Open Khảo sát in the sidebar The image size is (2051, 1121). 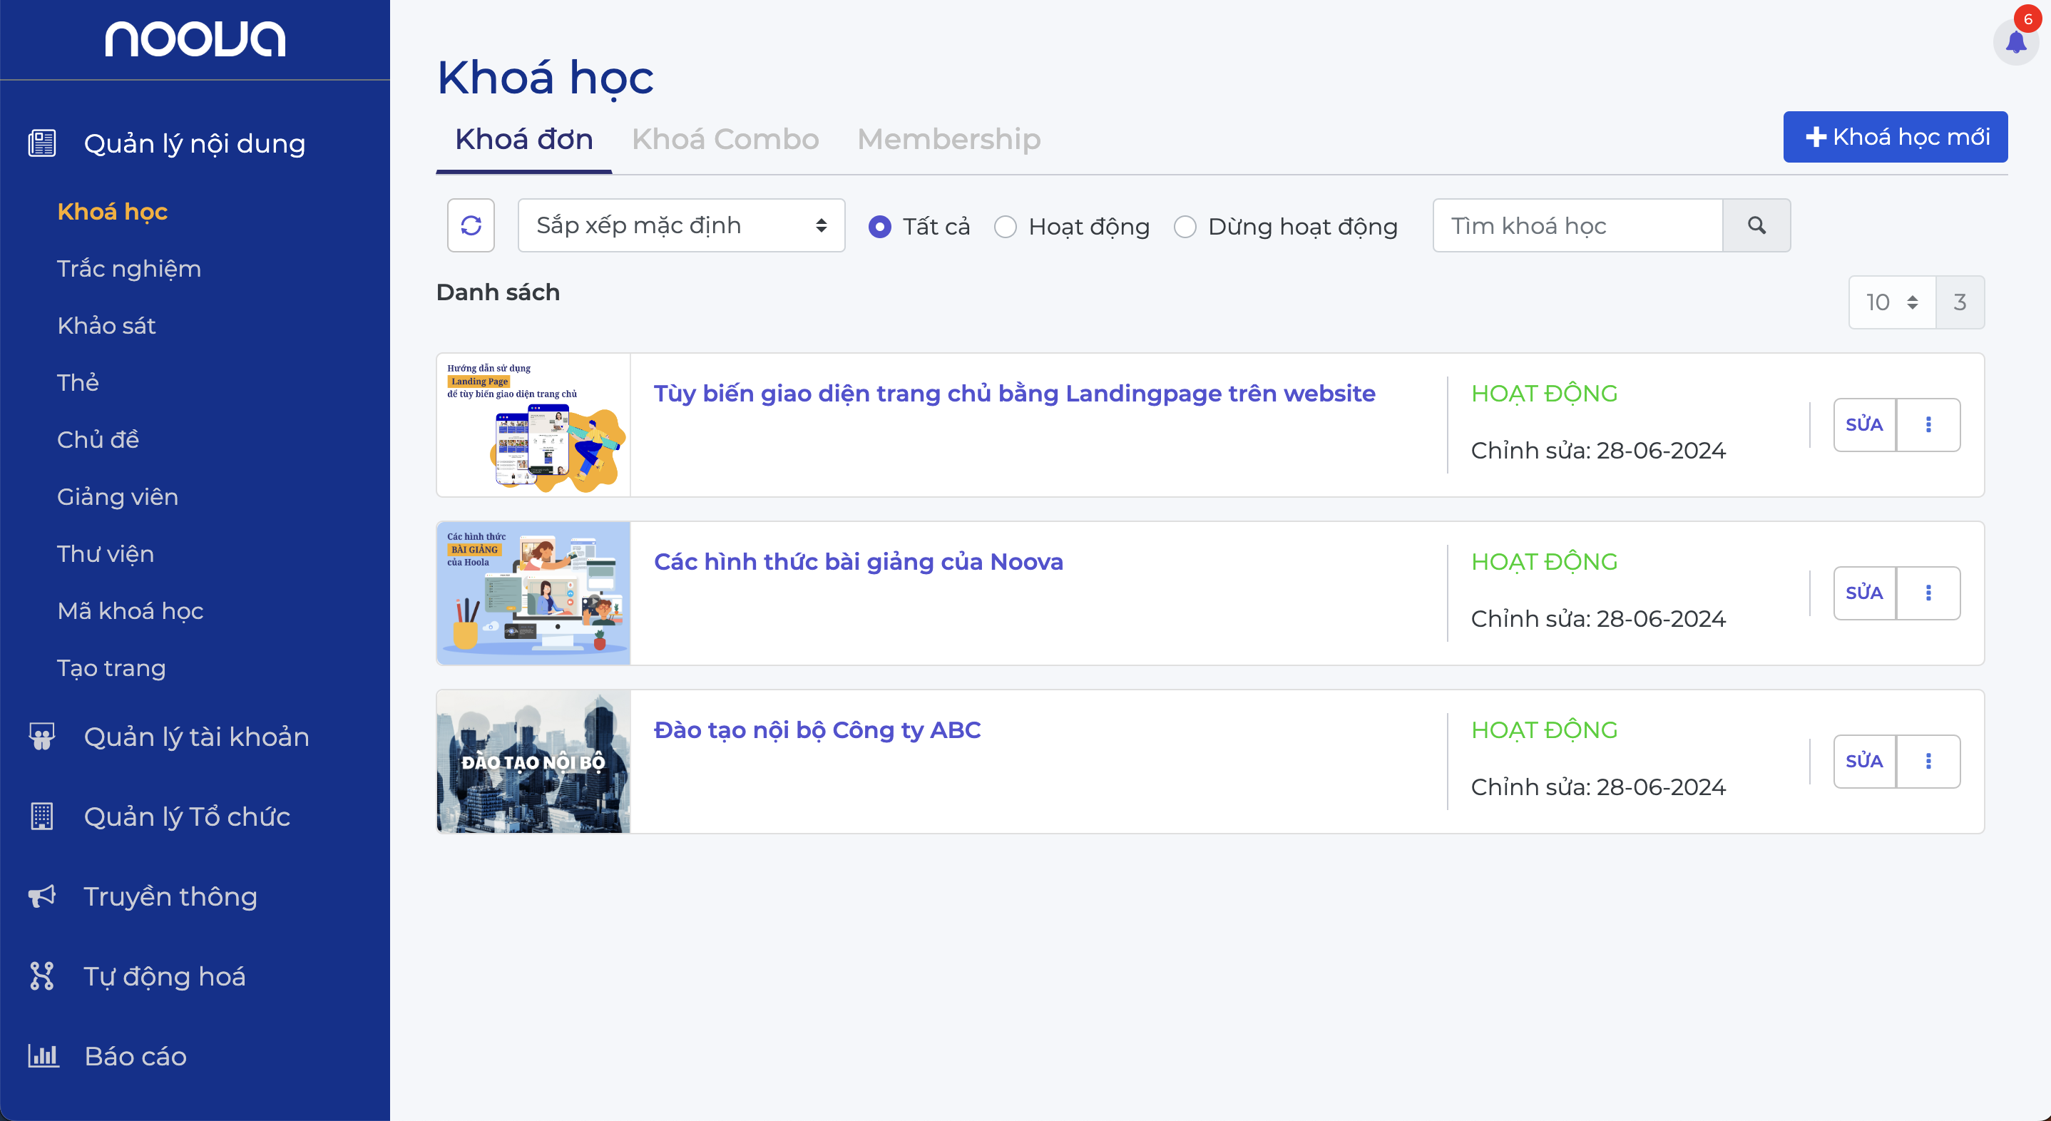[107, 326]
